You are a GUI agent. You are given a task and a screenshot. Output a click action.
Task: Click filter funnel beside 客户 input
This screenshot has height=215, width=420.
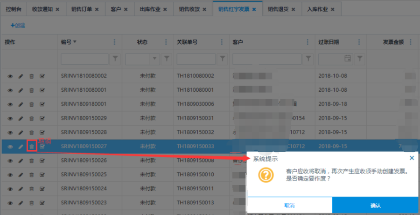(308, 59)
